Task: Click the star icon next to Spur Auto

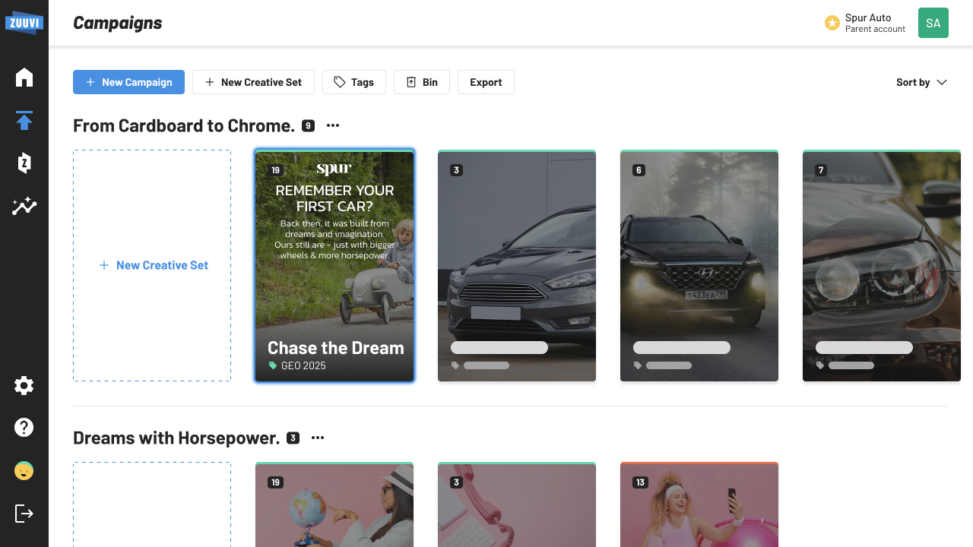Action: pos(832,24)
